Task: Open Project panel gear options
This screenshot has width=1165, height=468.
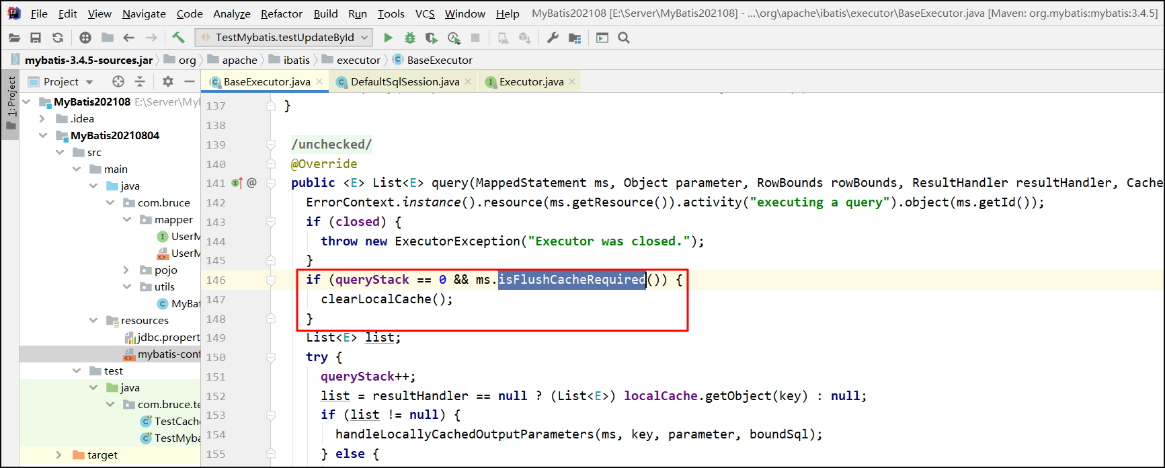Action: pyautogui.click(x=168, y=81)
